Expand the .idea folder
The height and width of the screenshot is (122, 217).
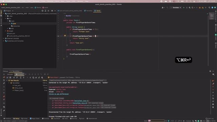(5, 16)
